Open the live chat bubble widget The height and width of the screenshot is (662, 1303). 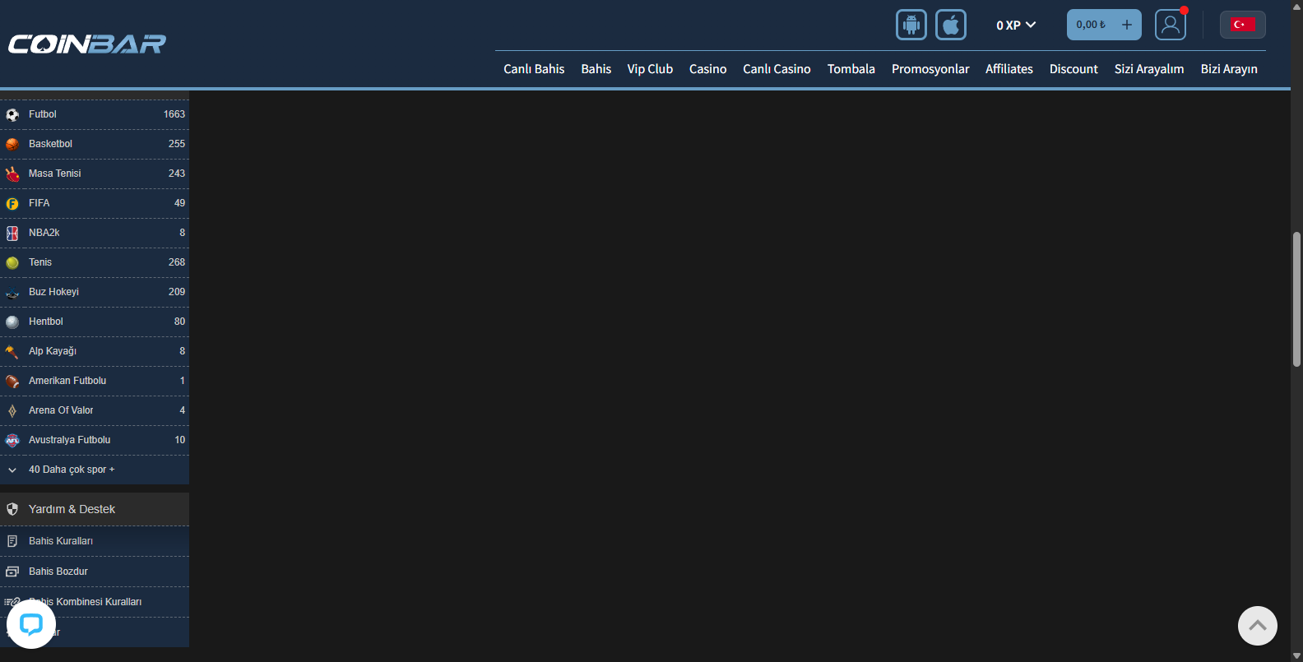(31, 625)
